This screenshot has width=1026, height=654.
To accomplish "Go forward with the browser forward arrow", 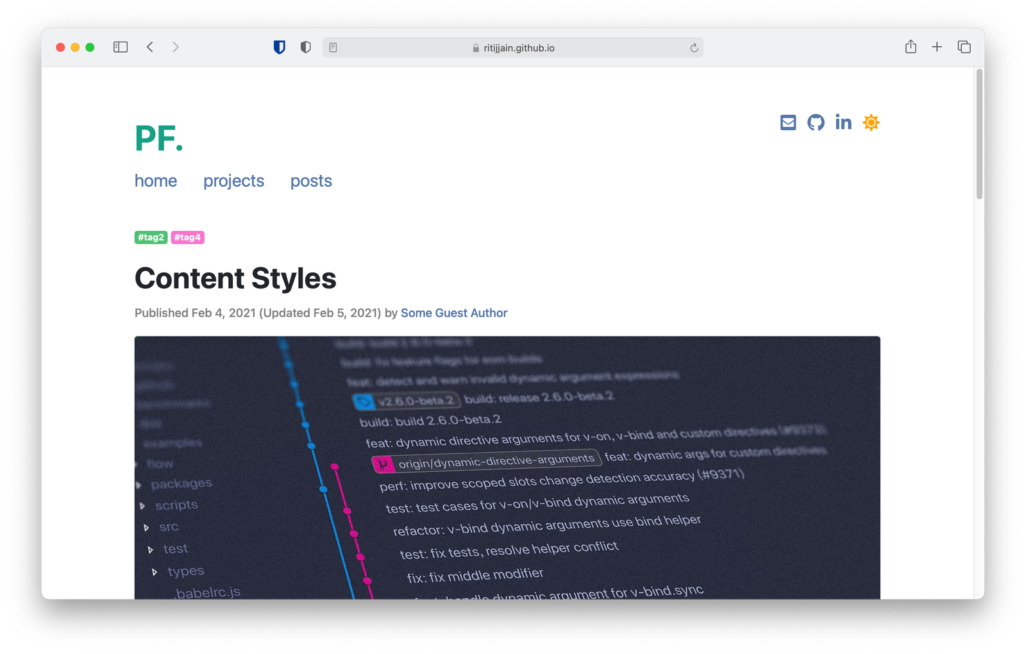I will (176, 47).
